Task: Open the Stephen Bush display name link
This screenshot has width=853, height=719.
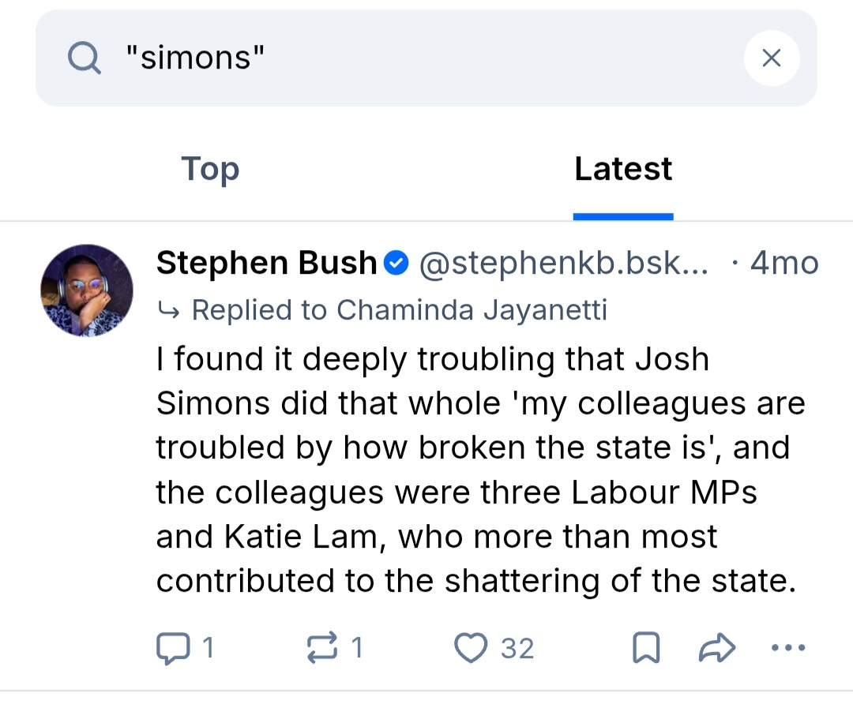Action: coord(267,263)
